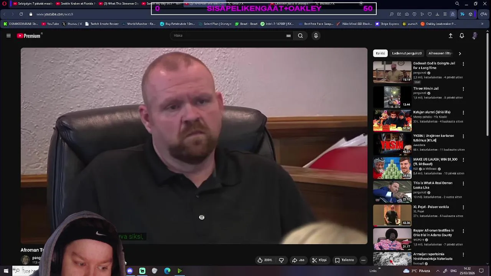Open the Oakley Jawbreaker bookmark
491x276 pixels.
438,24
